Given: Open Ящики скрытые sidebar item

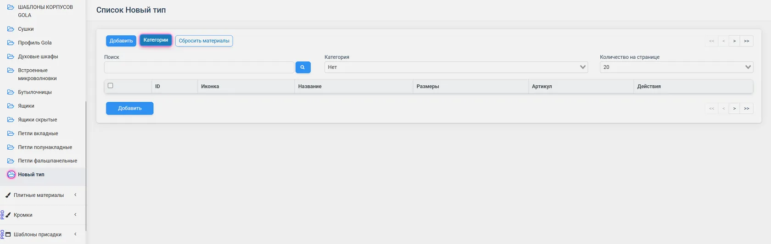Looking at the screenshot, I should 38,120.
